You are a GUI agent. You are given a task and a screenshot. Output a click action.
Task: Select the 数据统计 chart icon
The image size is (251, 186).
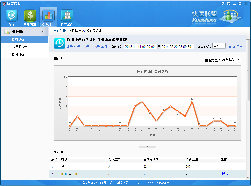pos(48,16)
